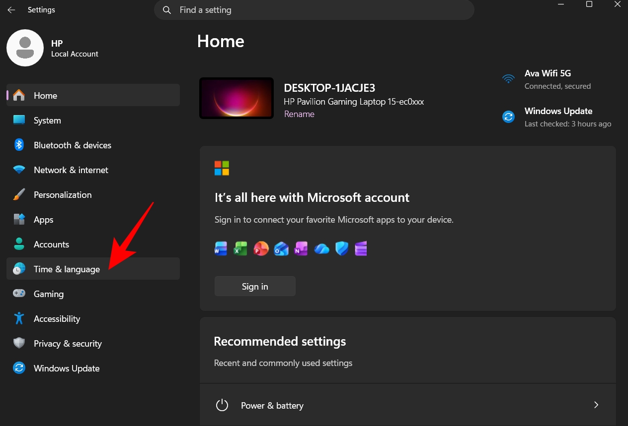Click the Sign in button

255,286
